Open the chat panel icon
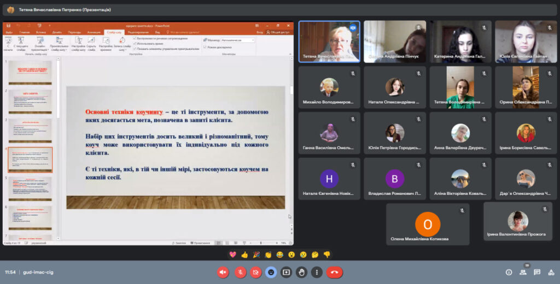This screenshot has height=284, width=560. pos(537,272)
